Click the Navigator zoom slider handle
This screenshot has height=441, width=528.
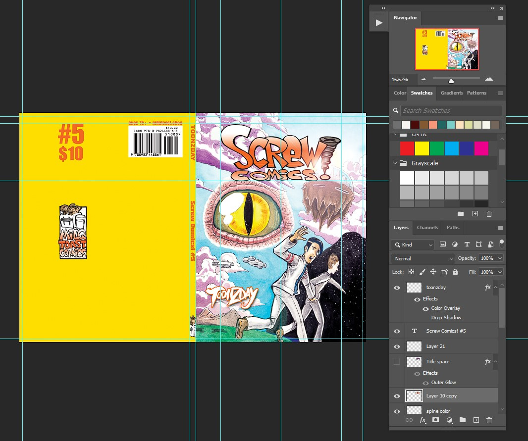(451, 81)
